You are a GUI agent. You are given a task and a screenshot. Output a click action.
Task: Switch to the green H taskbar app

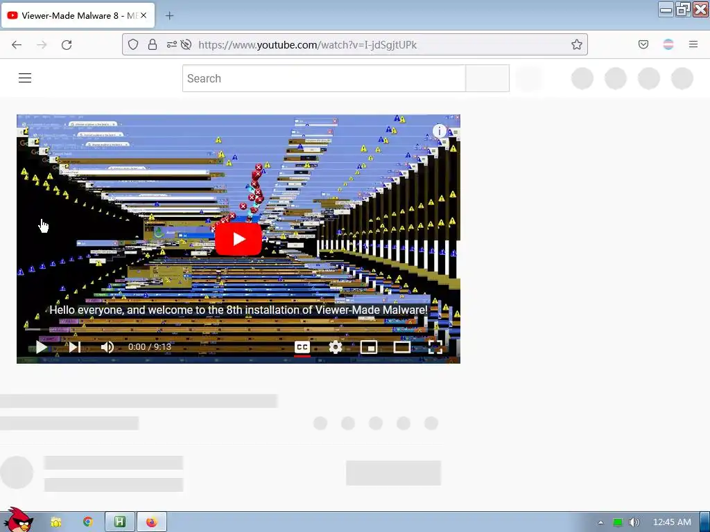click(x=120, y=522)
